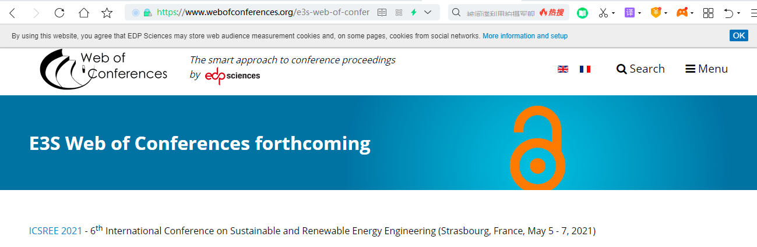Switch site language to English flag

pos(563,69)
